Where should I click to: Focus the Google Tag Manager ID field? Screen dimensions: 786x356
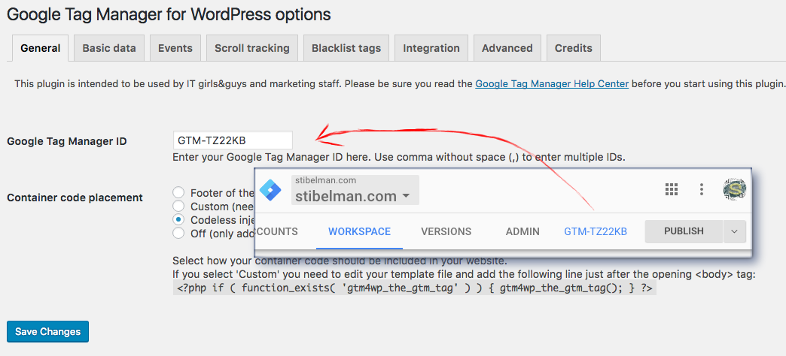click(233, 140)
